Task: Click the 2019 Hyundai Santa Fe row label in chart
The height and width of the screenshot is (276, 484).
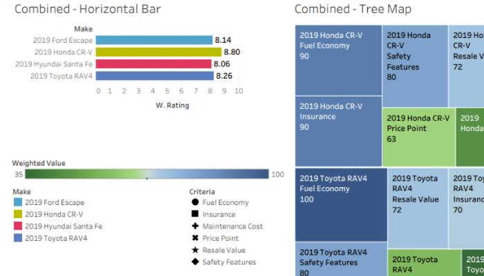Action: (x=54, y=64)
